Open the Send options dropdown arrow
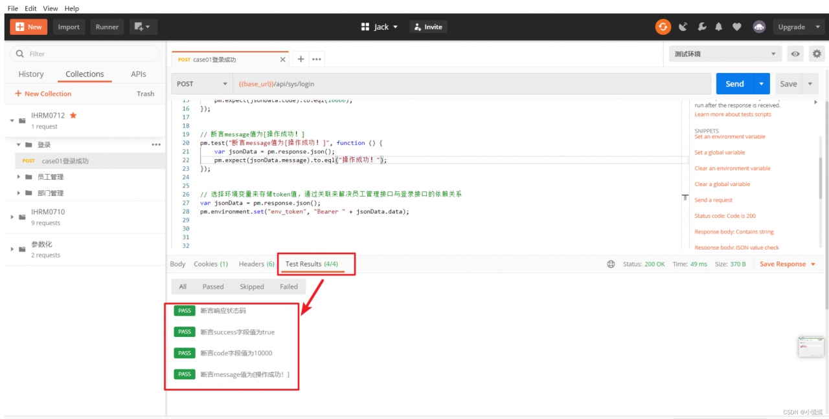This screenshot has height=419, width=829. tap(762, 83)
